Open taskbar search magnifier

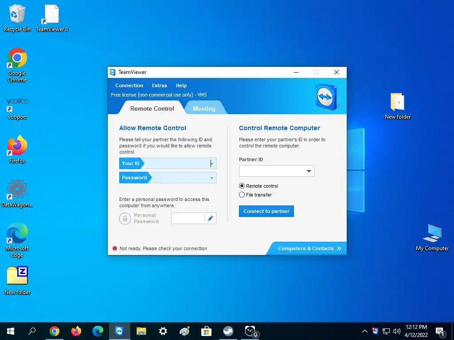(32, 331)
